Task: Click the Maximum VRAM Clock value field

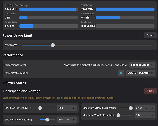Action: [139, 108]
